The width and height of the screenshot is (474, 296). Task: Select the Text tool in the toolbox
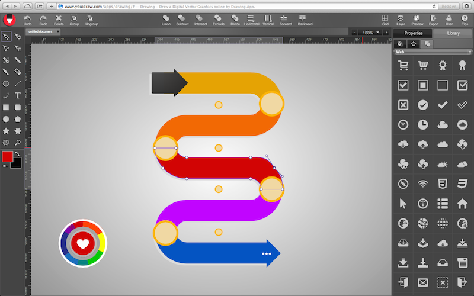(18, 95)
